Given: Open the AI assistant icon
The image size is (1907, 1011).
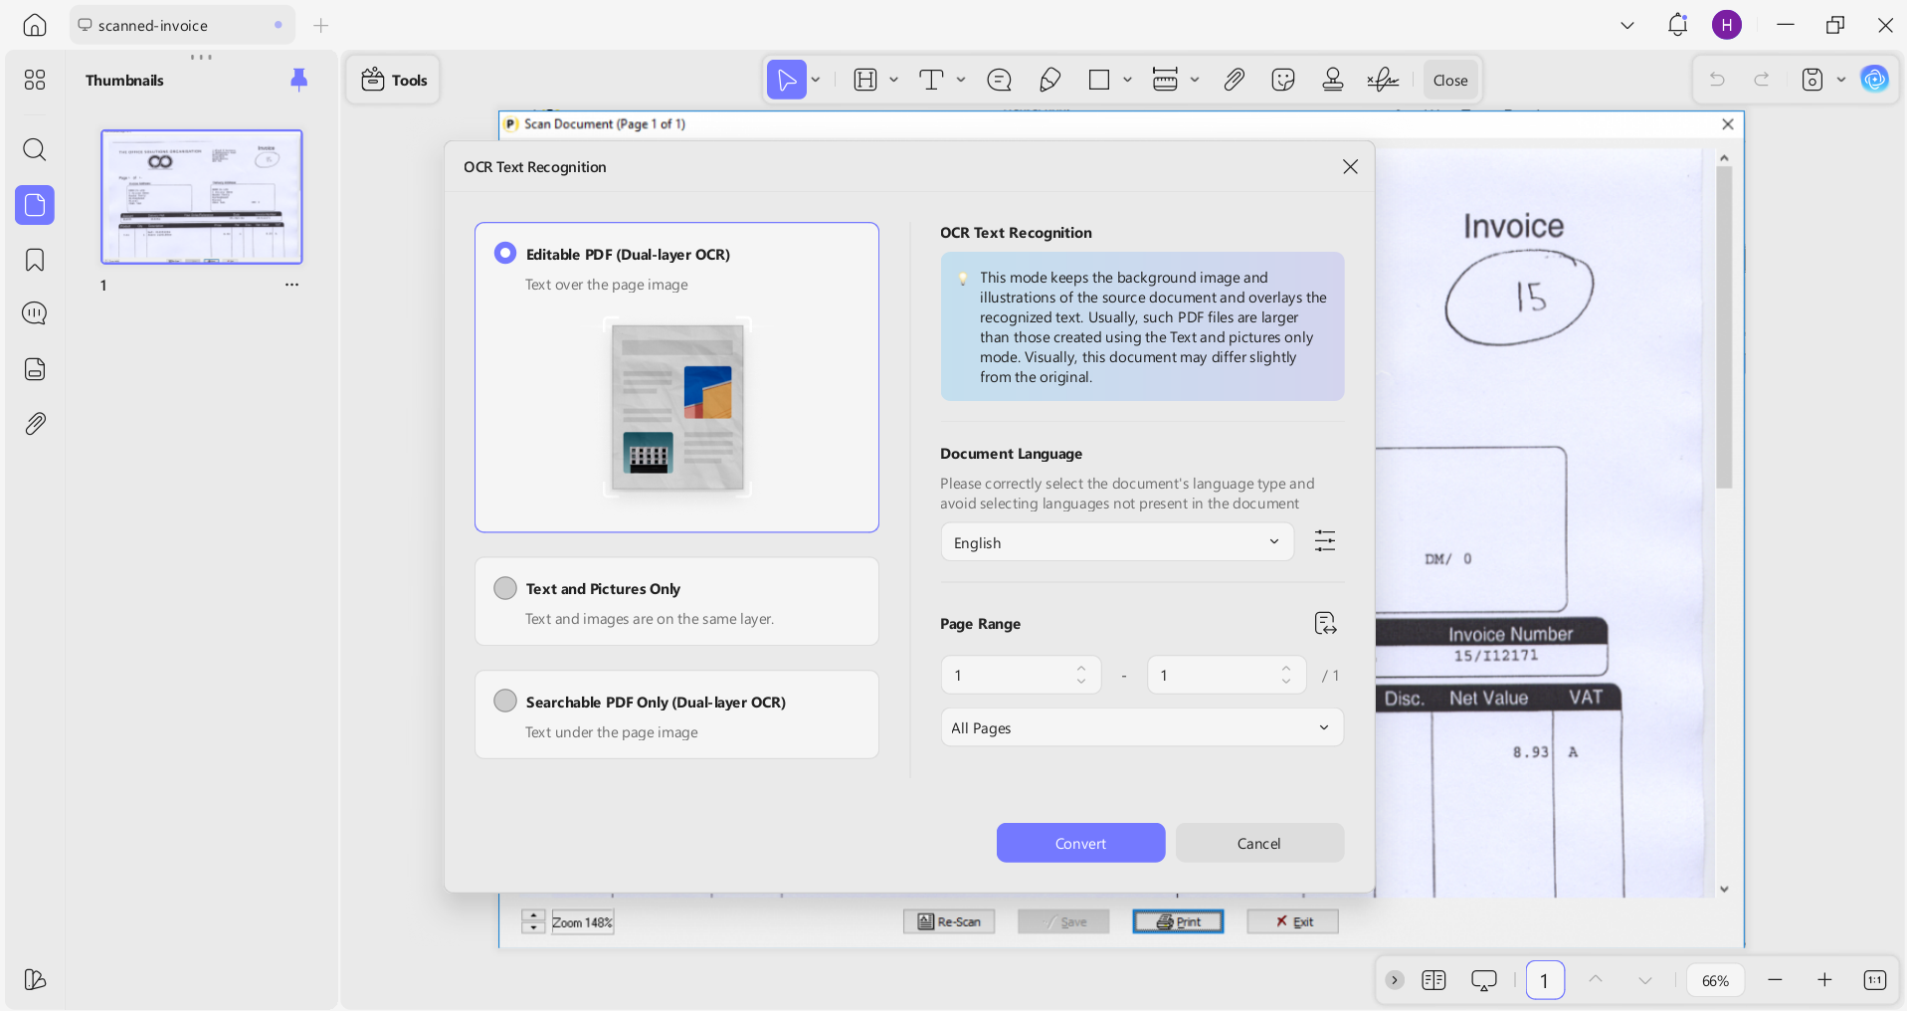Looking at the screenshot, I should [x=1875, y=80].
